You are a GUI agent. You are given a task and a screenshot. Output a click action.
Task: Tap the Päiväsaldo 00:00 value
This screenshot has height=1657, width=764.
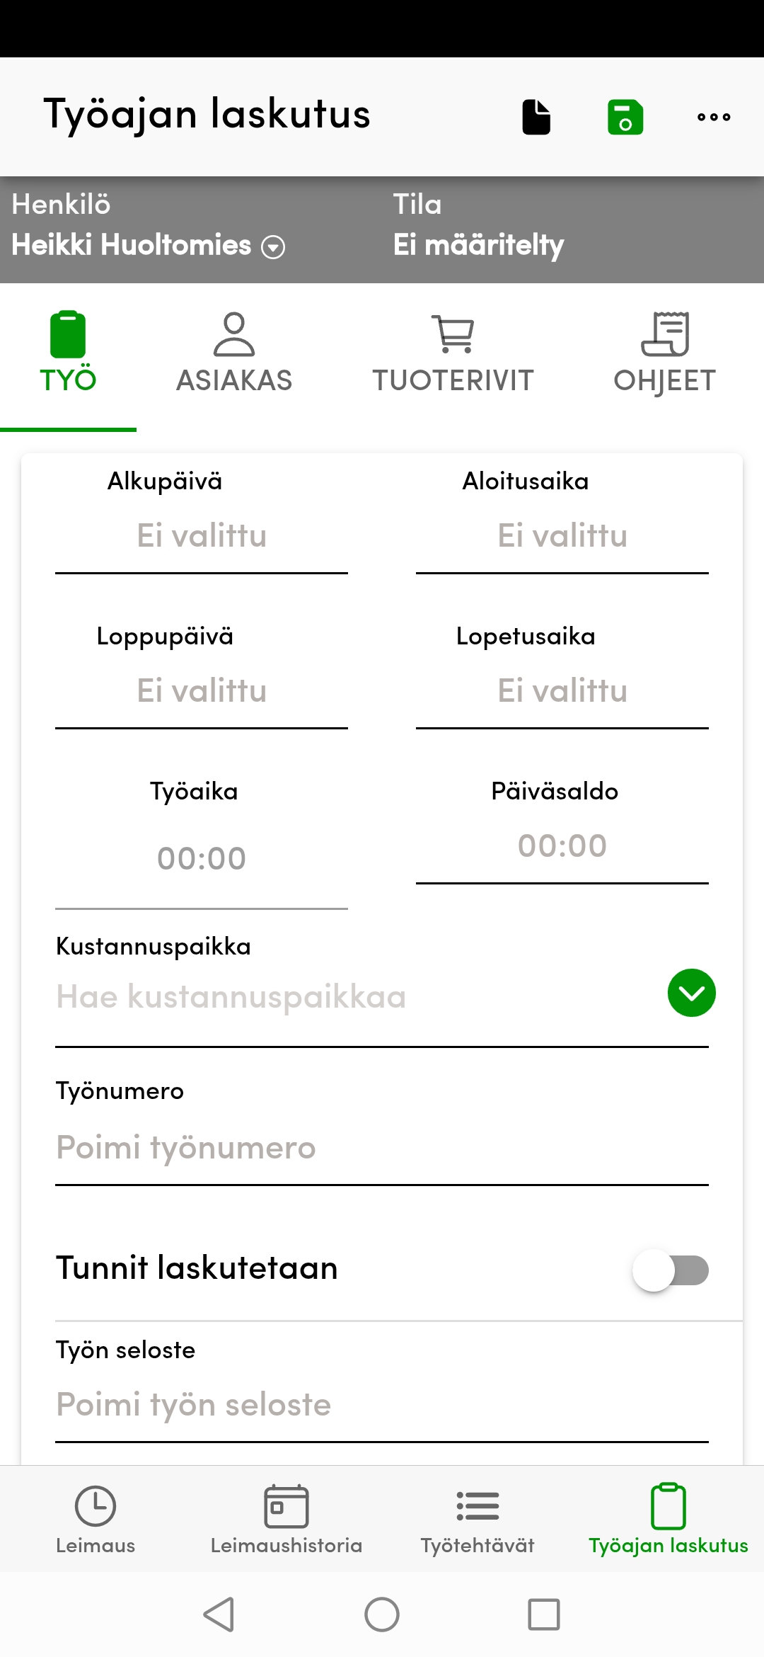[562, 844]
